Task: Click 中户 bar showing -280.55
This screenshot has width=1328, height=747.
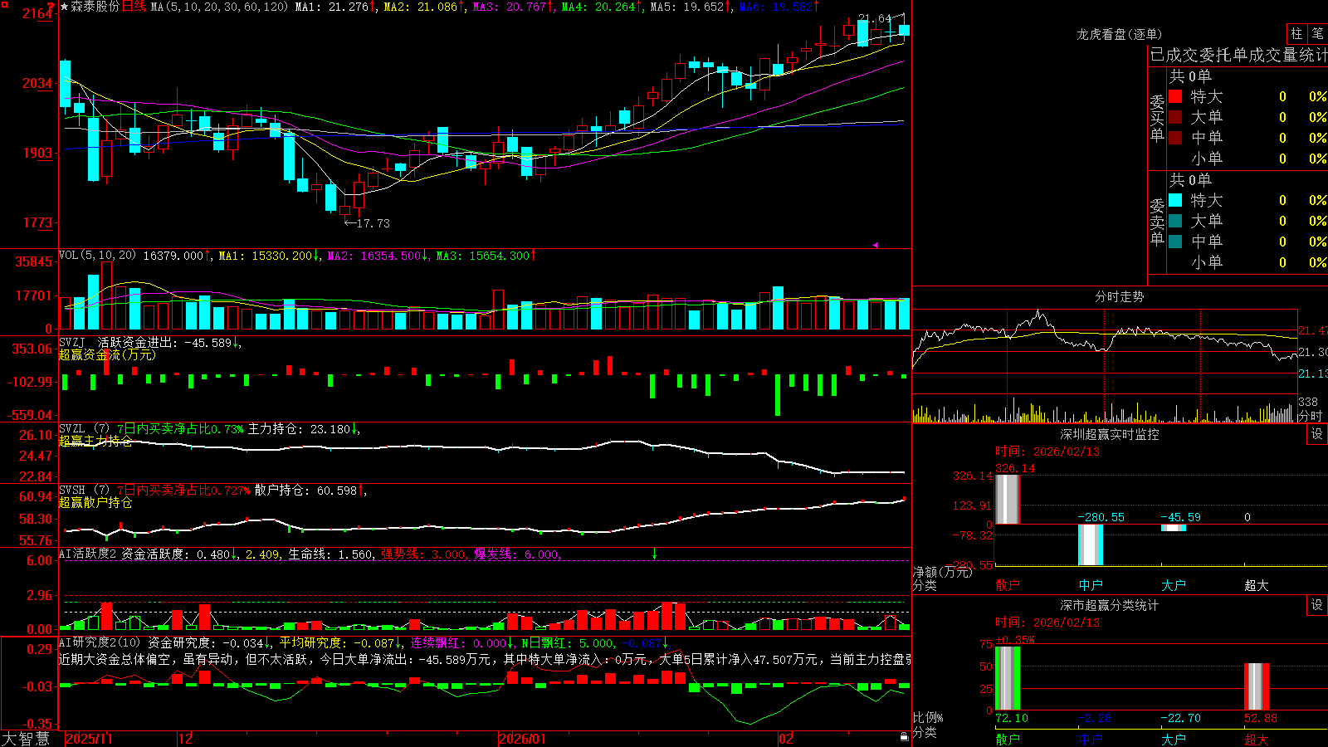Action: pos(1091,544)
